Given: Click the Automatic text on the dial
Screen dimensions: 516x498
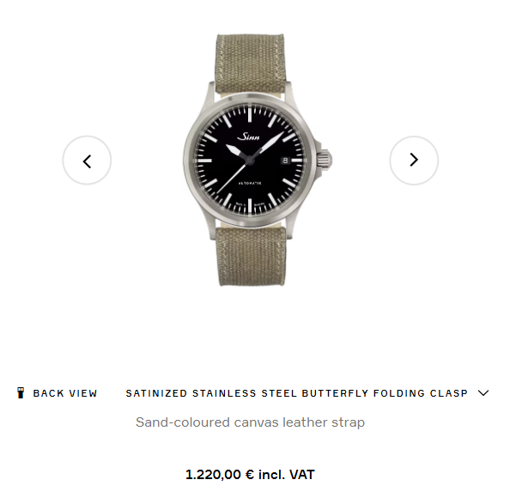Looking at the screenshot, I should [250, 183].
